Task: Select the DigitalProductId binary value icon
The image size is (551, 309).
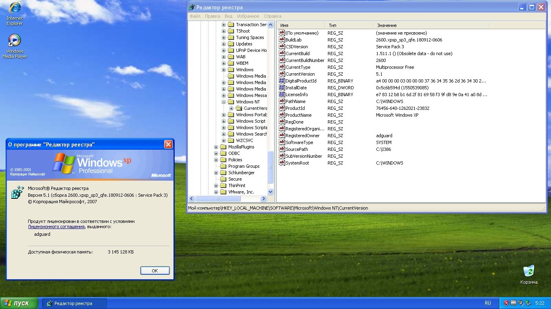Action: pyautogui.click(x=282, y=81)
